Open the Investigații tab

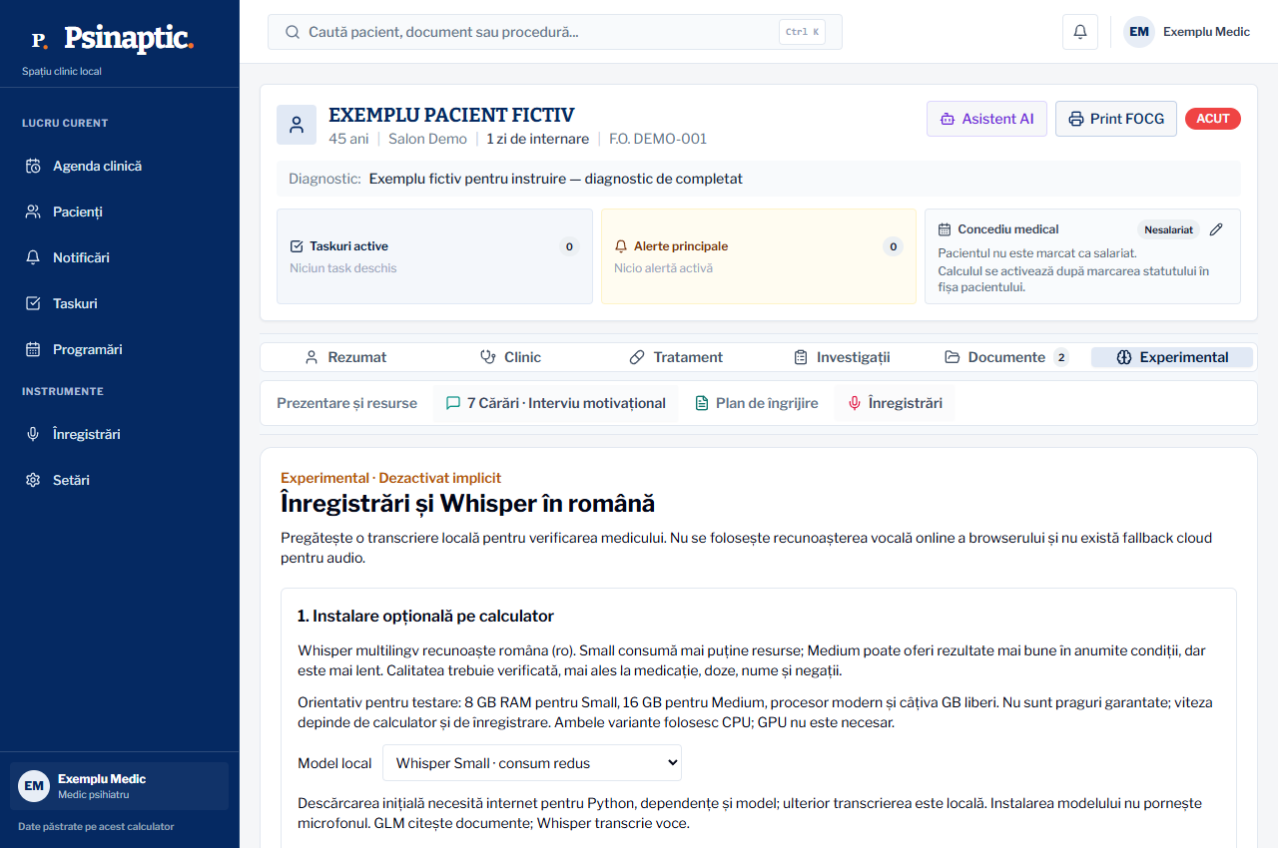tap(842, 357)
